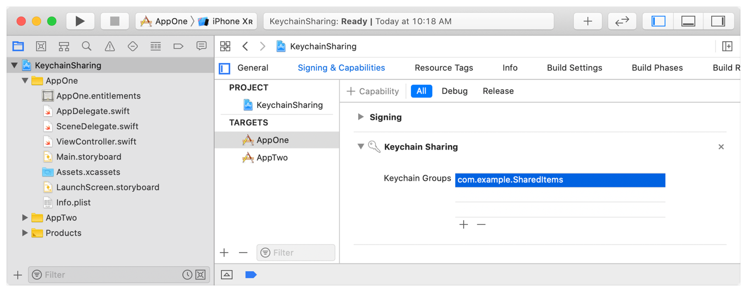
Task: Expand the AppTwo folder
Action: click(x=25, y=218)
